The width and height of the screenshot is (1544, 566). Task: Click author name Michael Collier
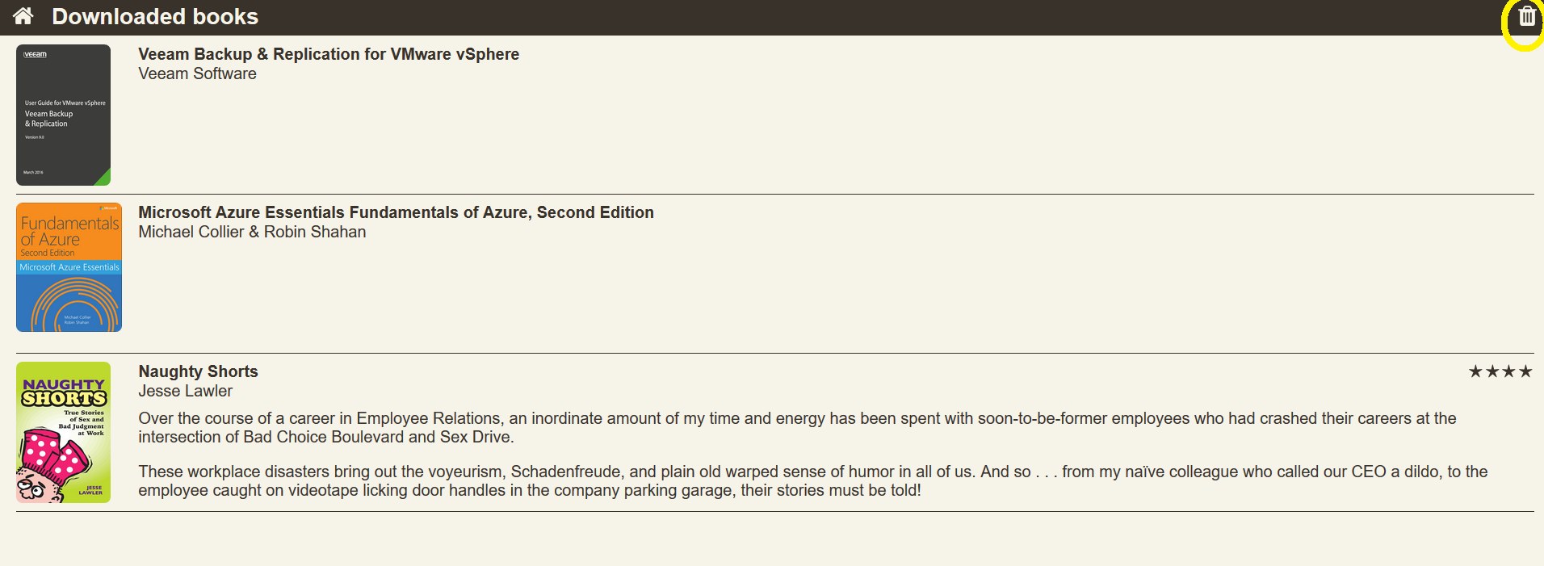tap(191, 232)
